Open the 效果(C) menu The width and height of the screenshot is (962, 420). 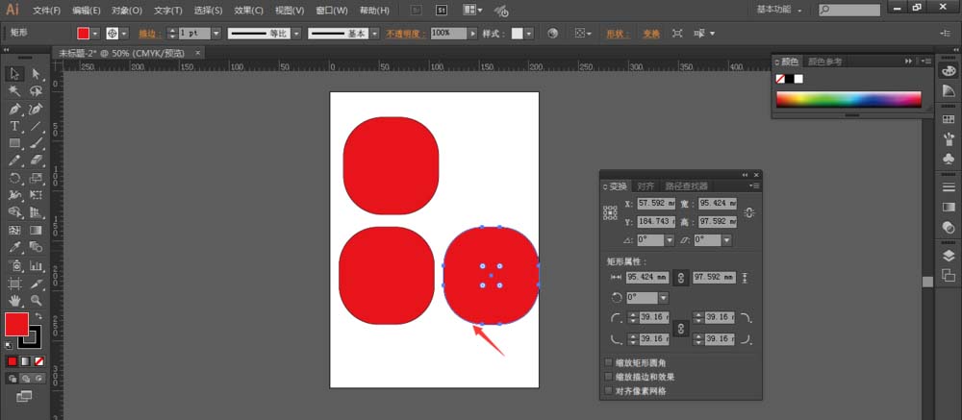click(x=248, y=11)
